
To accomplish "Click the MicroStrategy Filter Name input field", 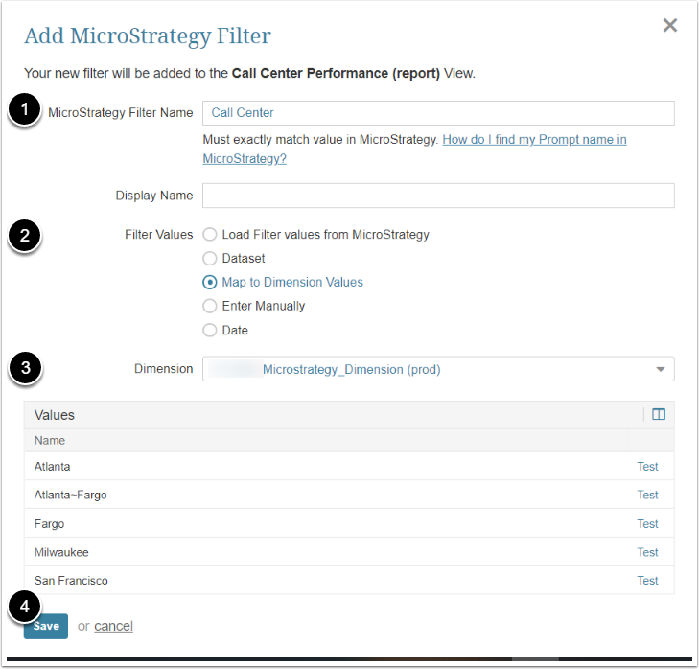I will (438, 113).
